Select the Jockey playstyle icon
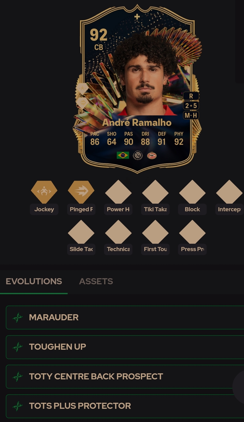This screenshot has height=422, width=244. (44, 192)
